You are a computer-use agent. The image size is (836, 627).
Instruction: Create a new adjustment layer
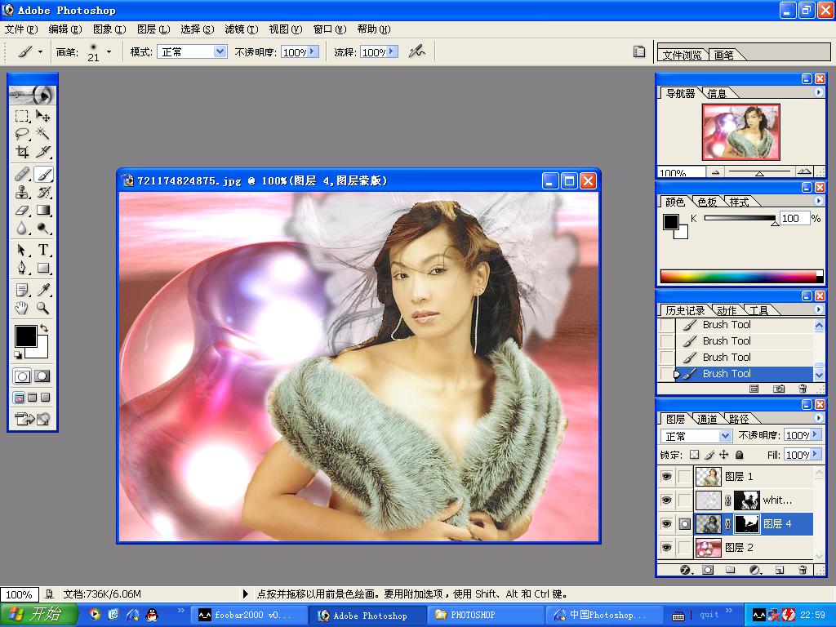click(755, 570)
